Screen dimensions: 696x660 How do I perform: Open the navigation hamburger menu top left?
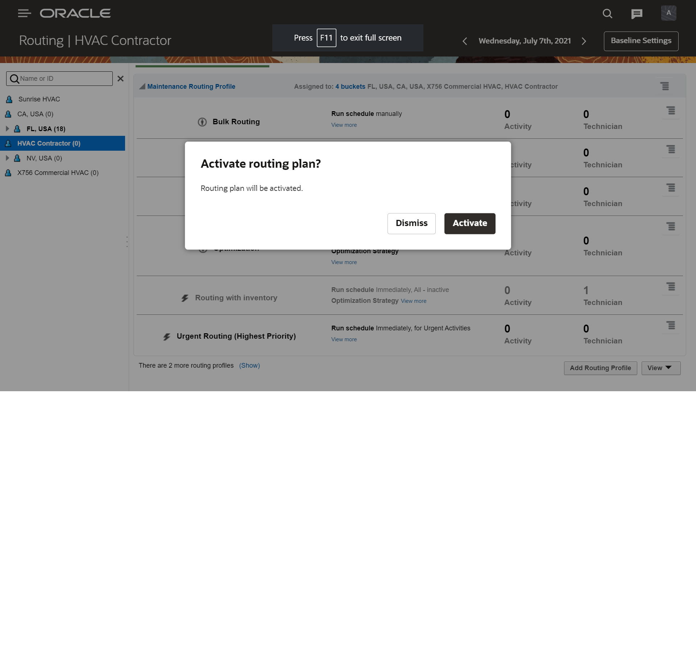click(24, 13)
